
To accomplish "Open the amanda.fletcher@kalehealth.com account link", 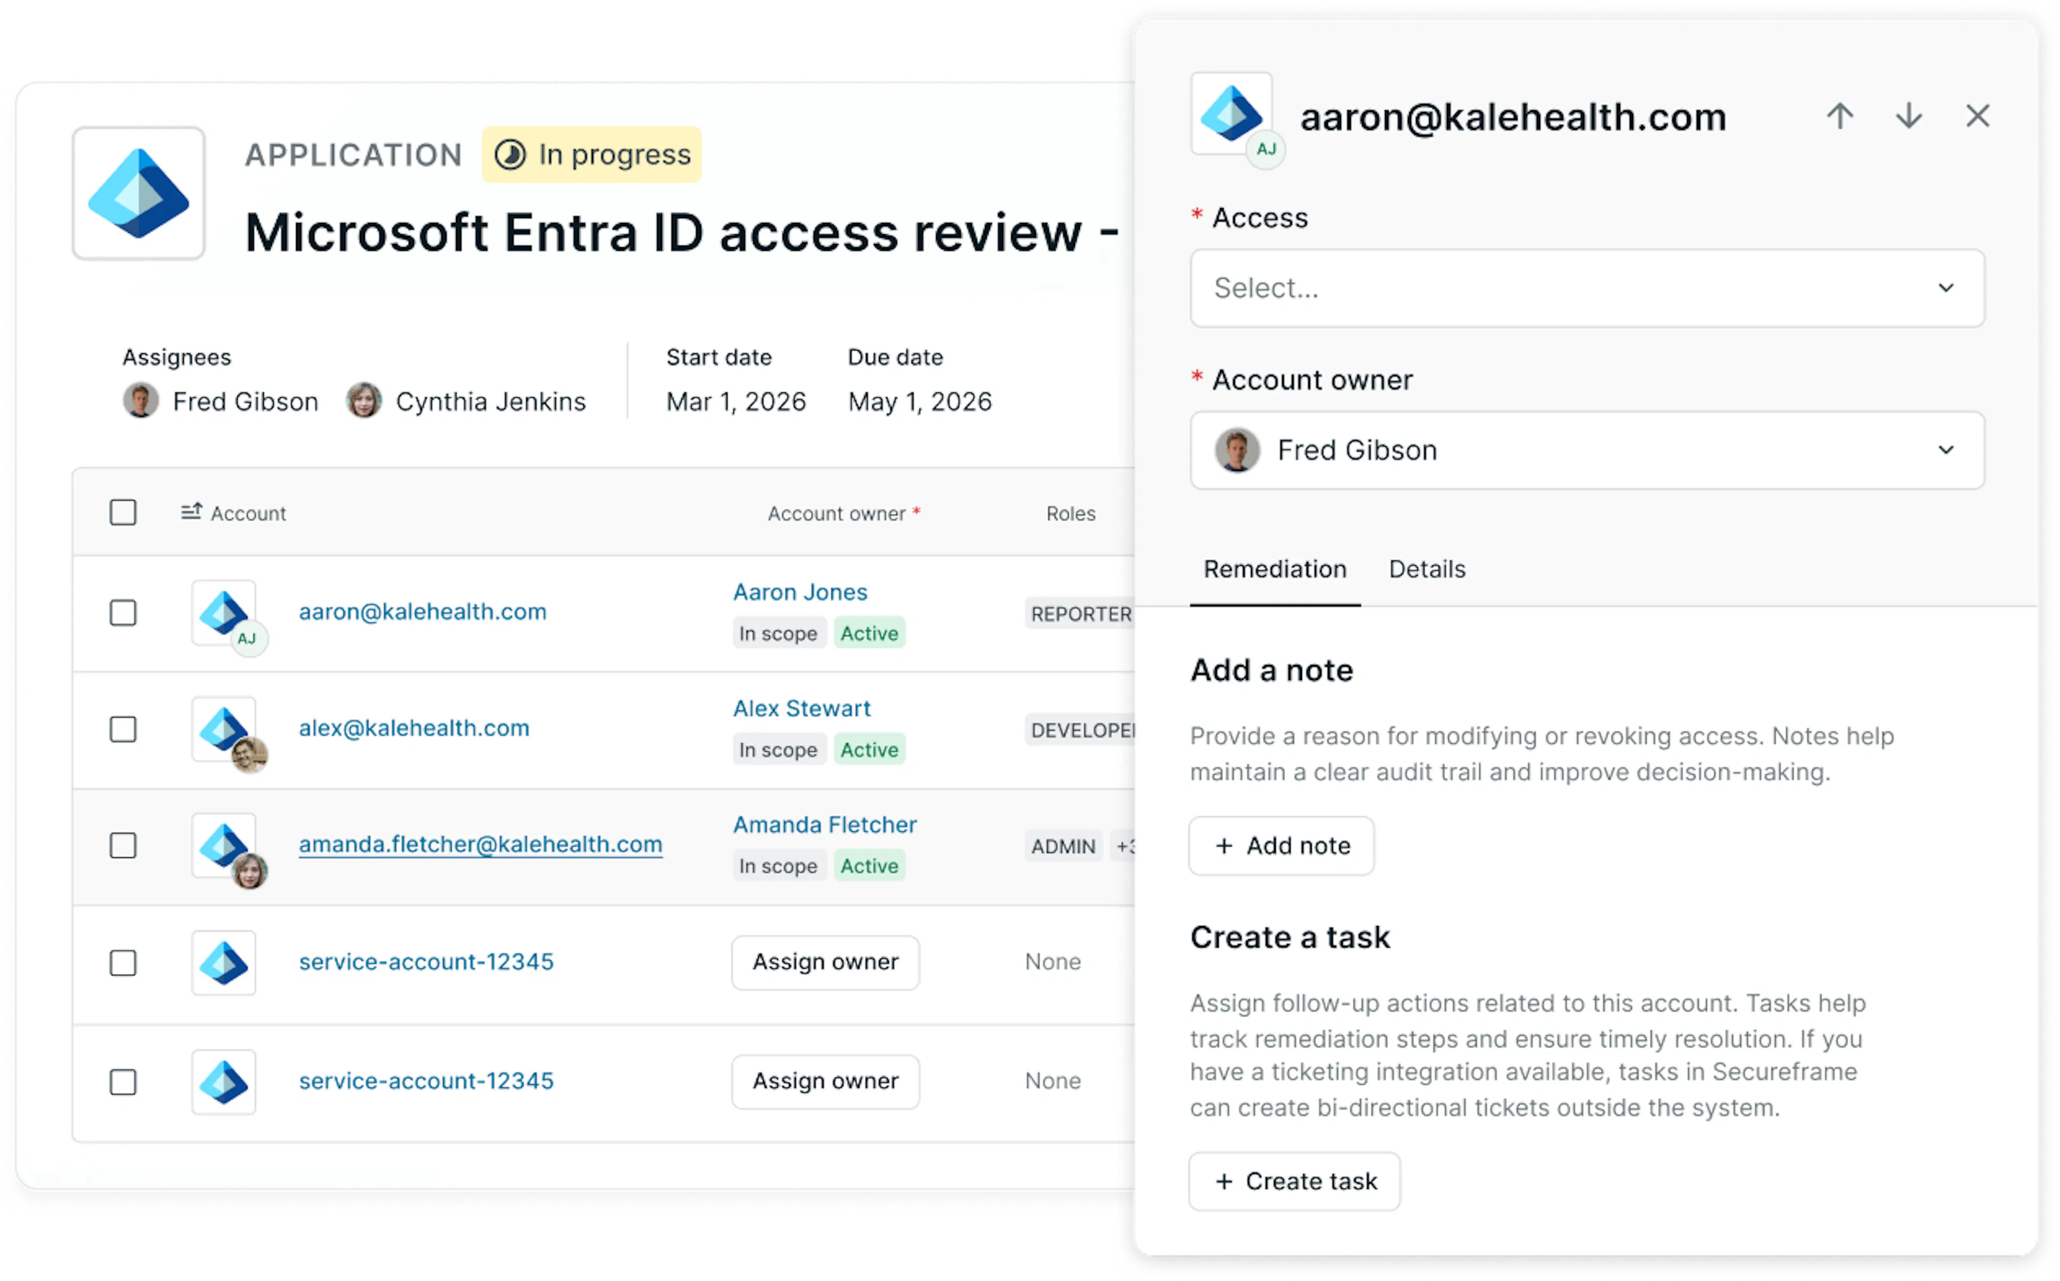I will 481,844.
